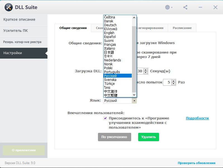Viewport: 223px width, 168px height.
Task: Click the language list scrollbar thumb
Action: [134, 59]
